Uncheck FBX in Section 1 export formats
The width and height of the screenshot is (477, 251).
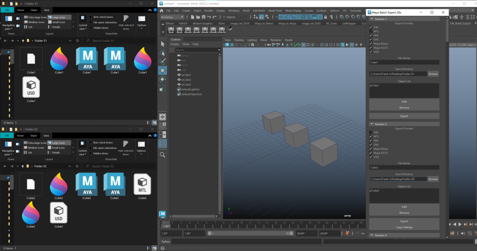coord(371,35)
